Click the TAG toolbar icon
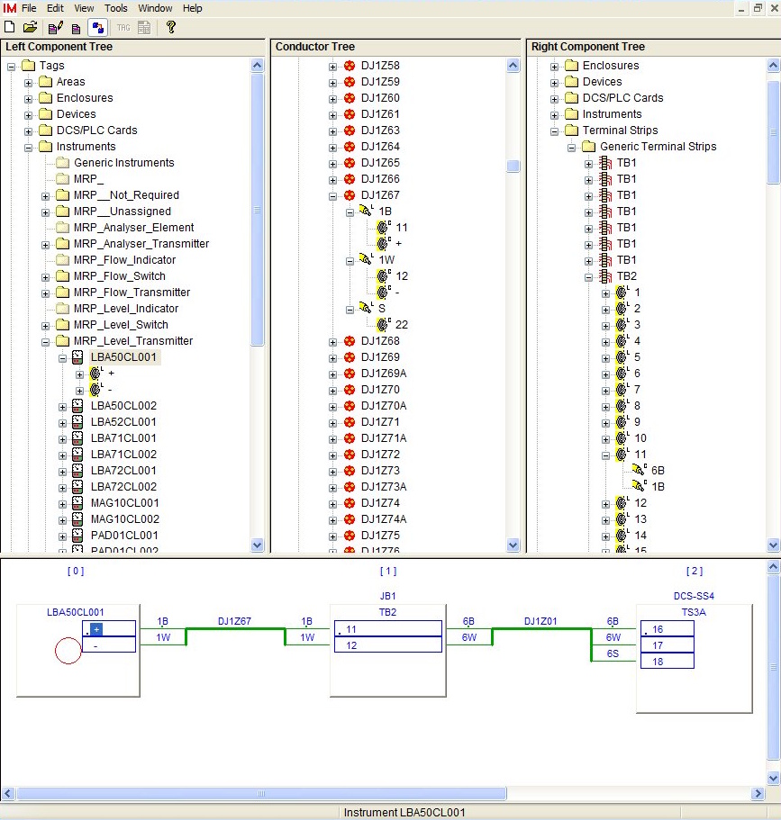This screenshot has height=820, width=781. 123,28
